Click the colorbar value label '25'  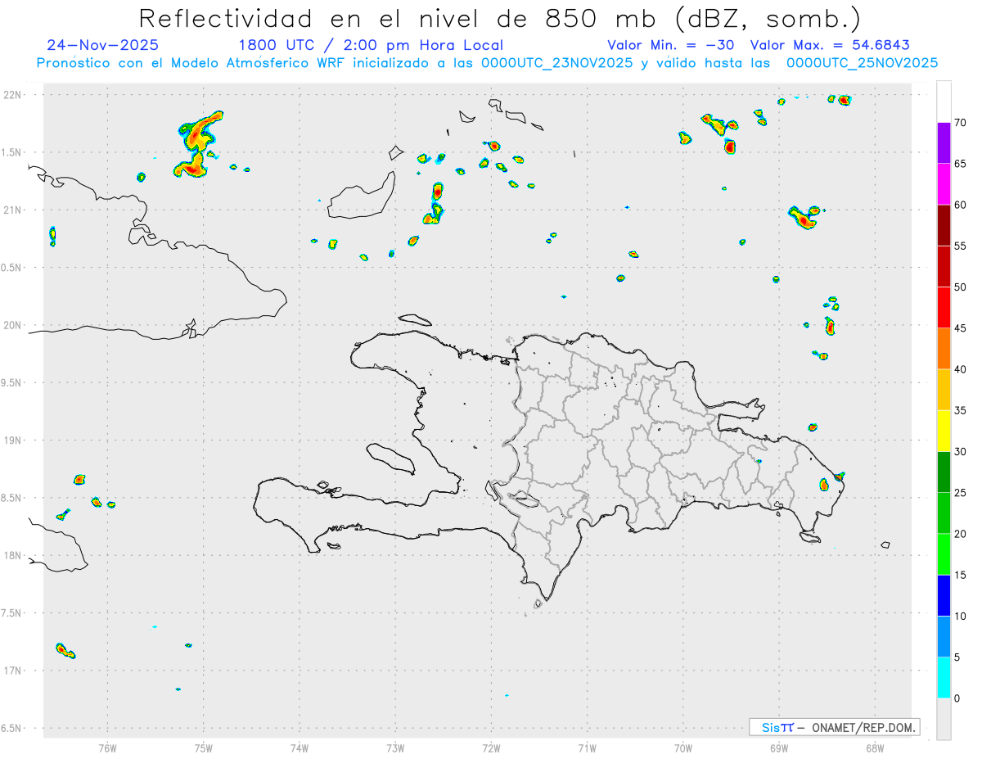coord(961,493)
